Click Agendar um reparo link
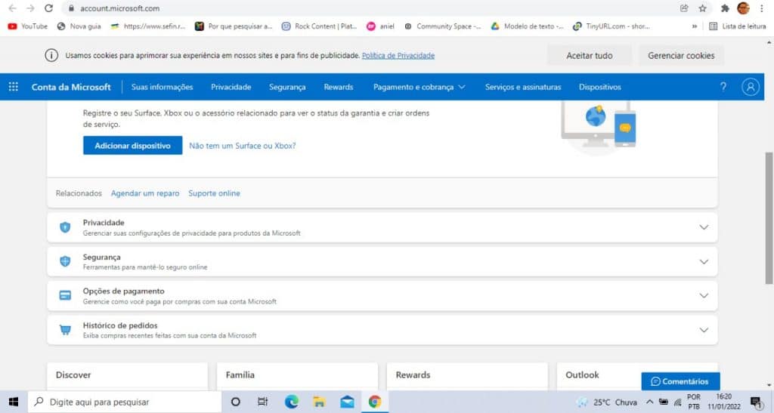The image size is (774, 413). 145,193
